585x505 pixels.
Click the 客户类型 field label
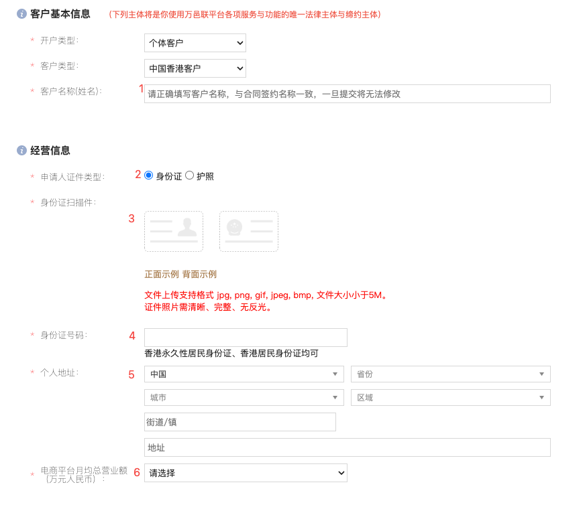[x=59, y=66]
